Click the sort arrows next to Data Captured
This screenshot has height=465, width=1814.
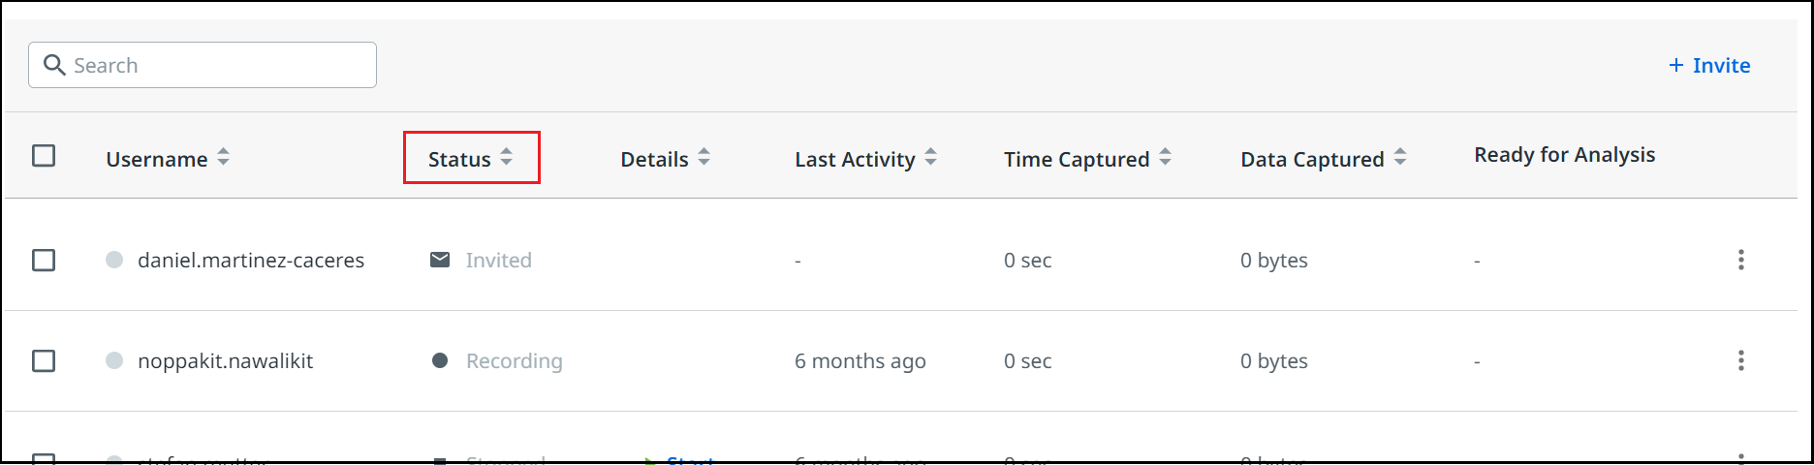click(x=1400, y=157)
